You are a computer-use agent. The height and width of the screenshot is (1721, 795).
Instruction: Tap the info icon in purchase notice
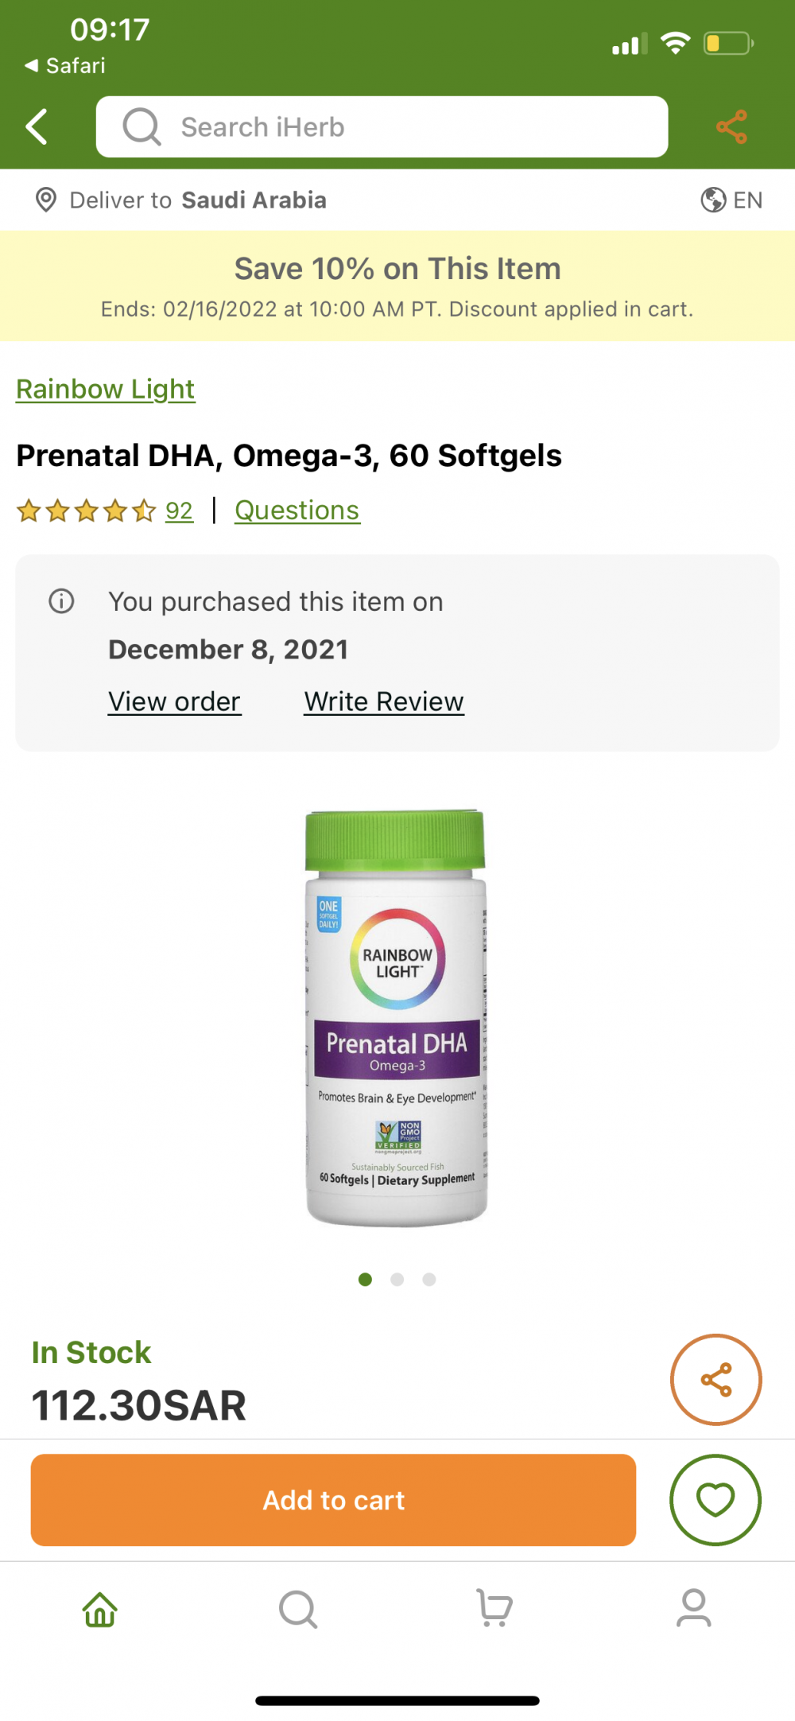[x=61, y=601]
